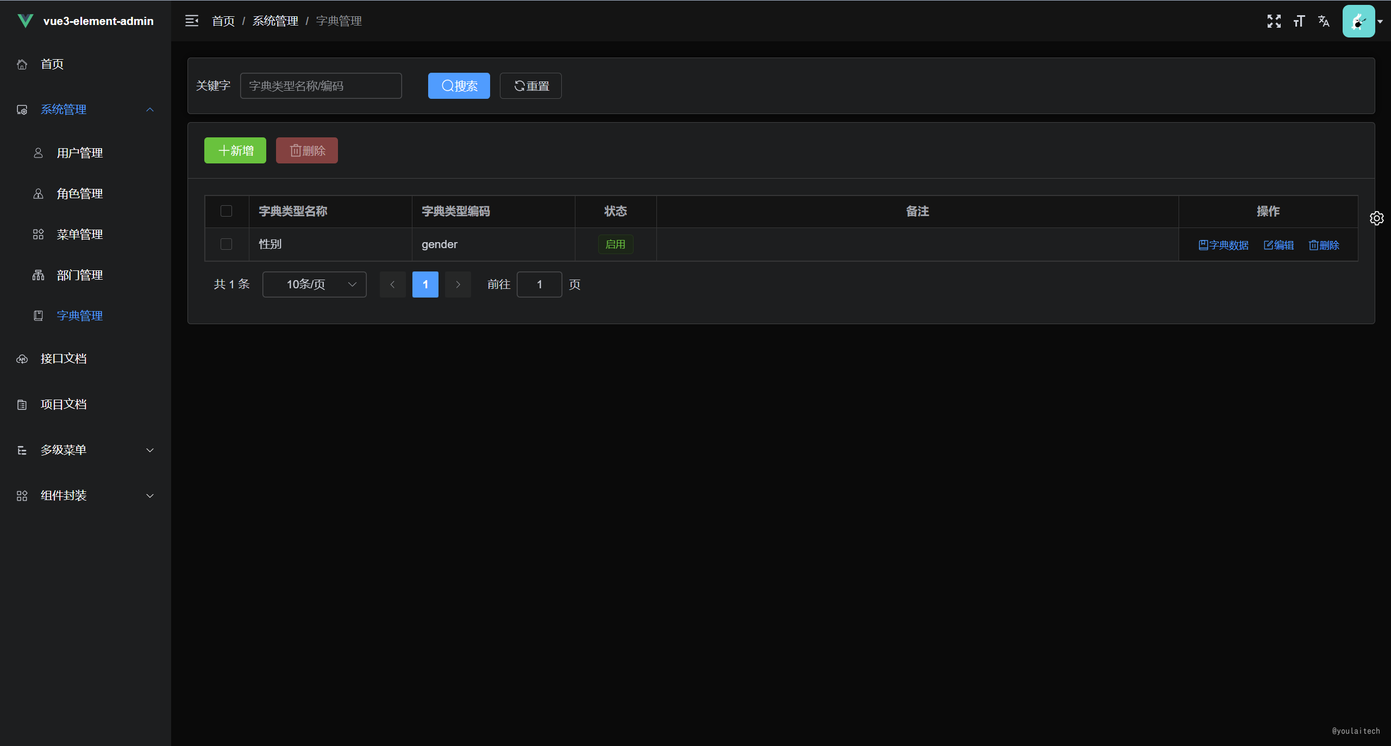
Task: Tick the checkbox for 性别 row
Action: [226, 244]
